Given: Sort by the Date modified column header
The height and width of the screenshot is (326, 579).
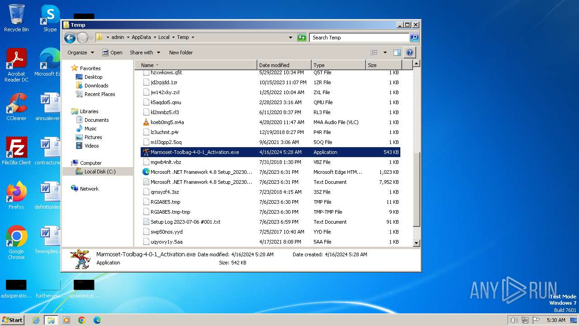Looking at the screenshot, I should [284, 65].
